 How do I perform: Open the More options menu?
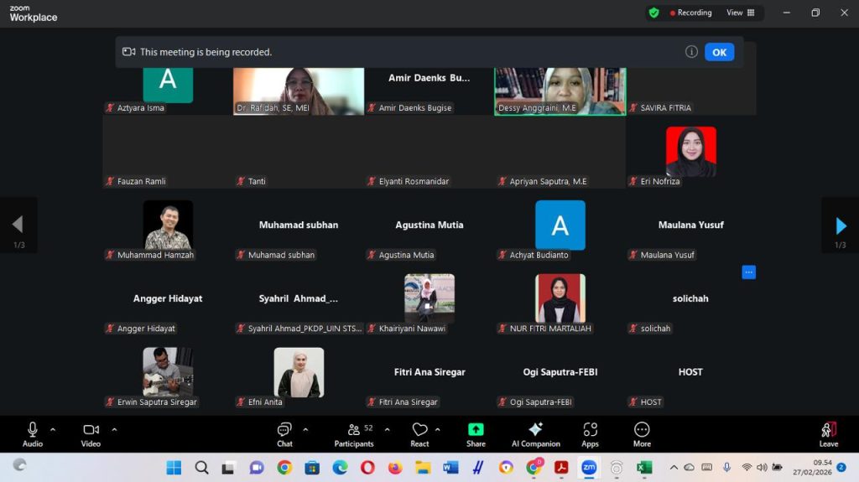[x=642, y=431]
